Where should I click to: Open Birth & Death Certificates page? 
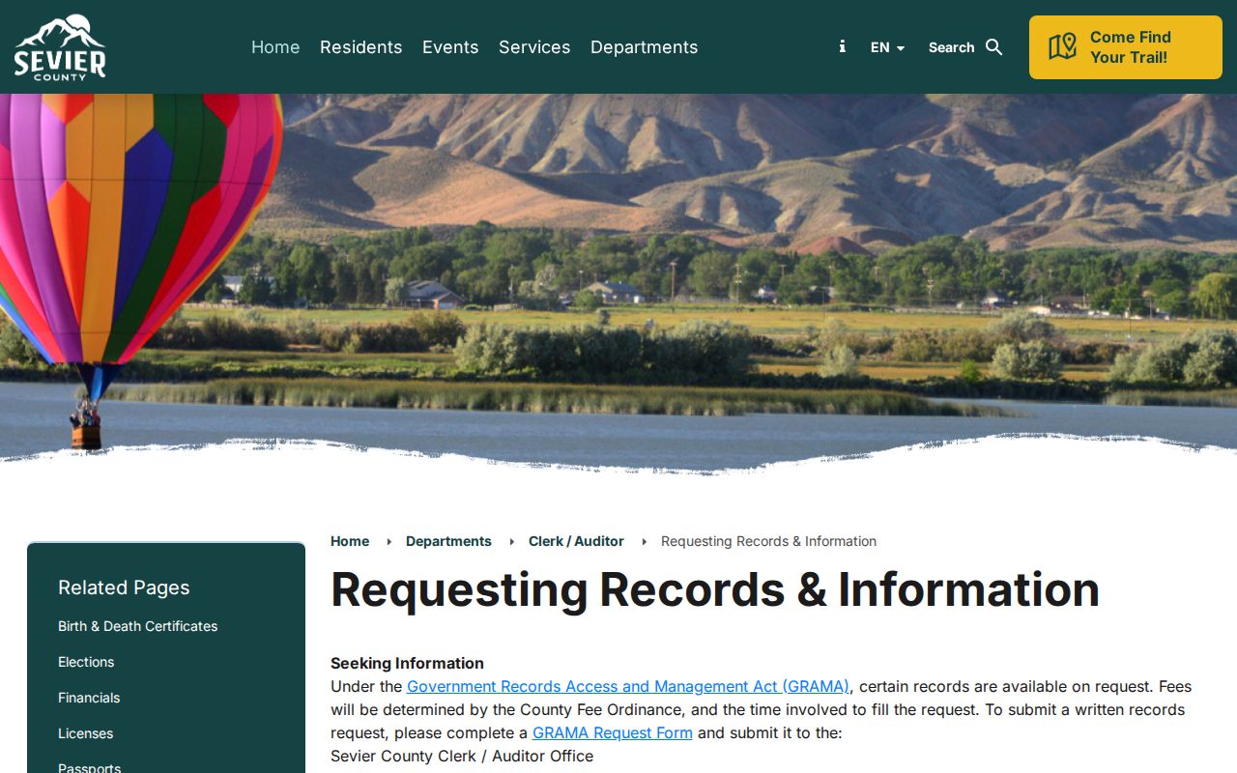138,626
